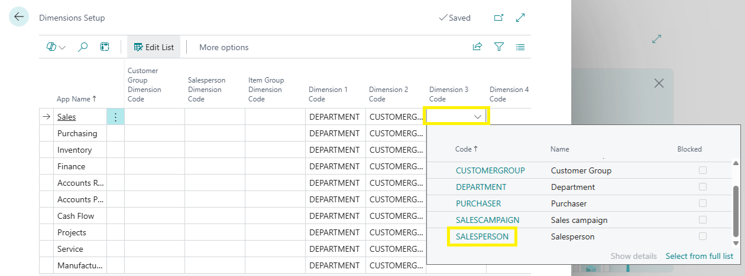
Task: Click the analyze view layout icon
Action: pyautogui.click(x=105, y=47)
